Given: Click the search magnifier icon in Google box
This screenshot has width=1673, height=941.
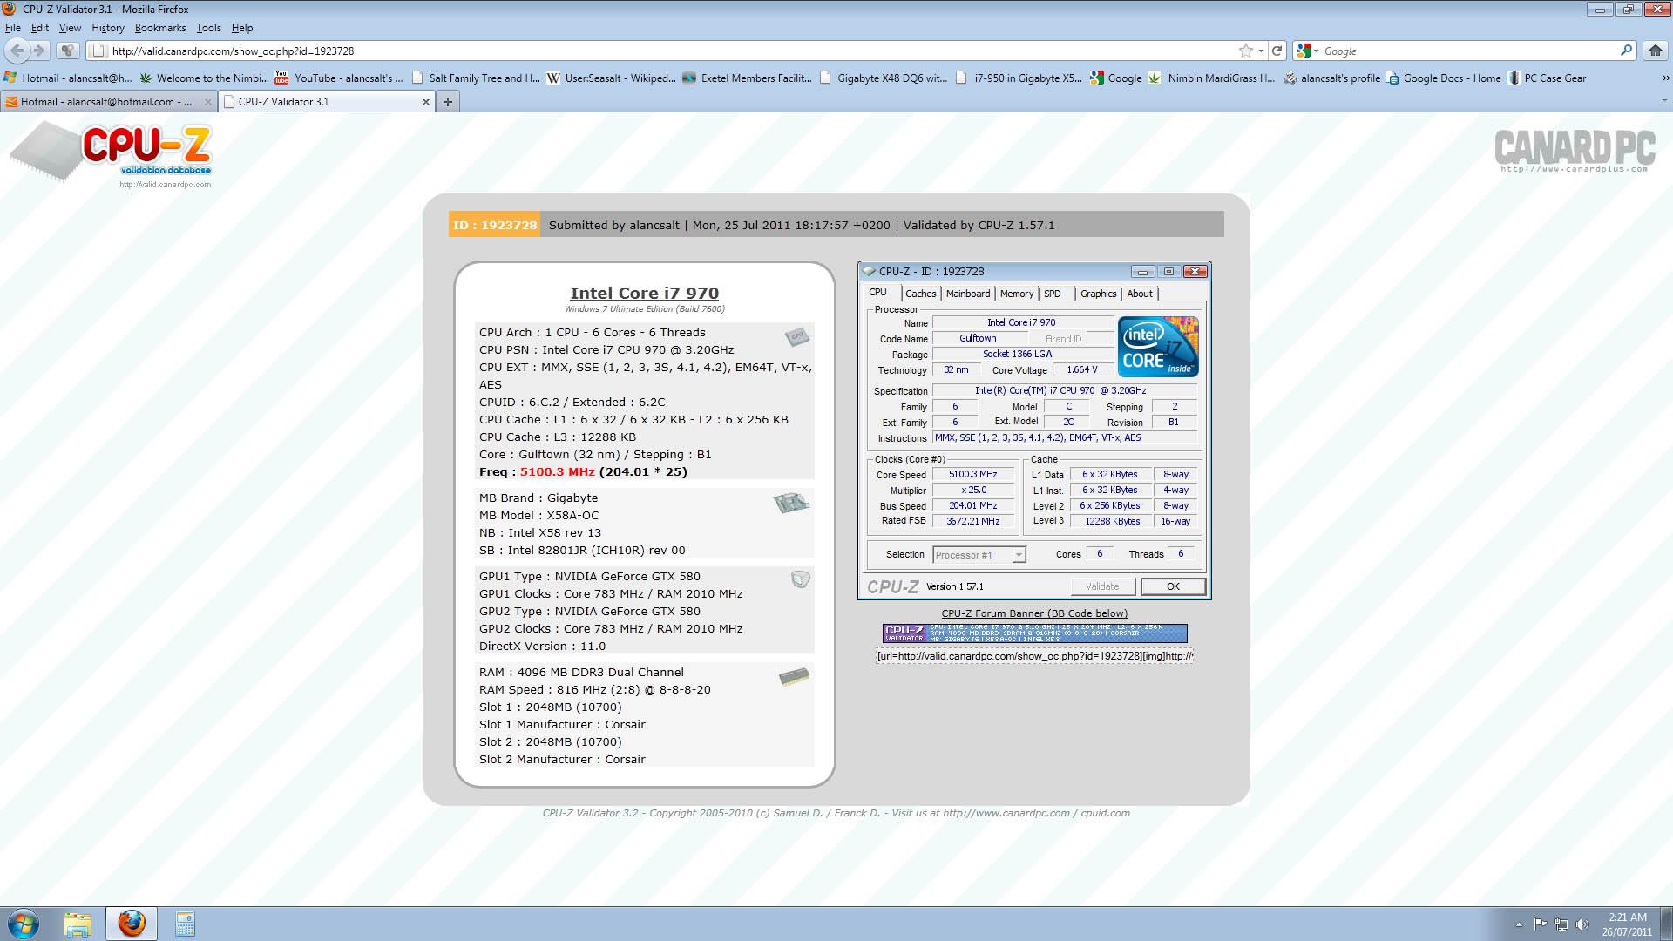Looking at the screenshot, I should click(x=1626, y=51).
